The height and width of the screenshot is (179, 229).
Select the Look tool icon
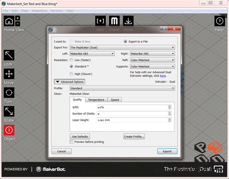point(9,55)
